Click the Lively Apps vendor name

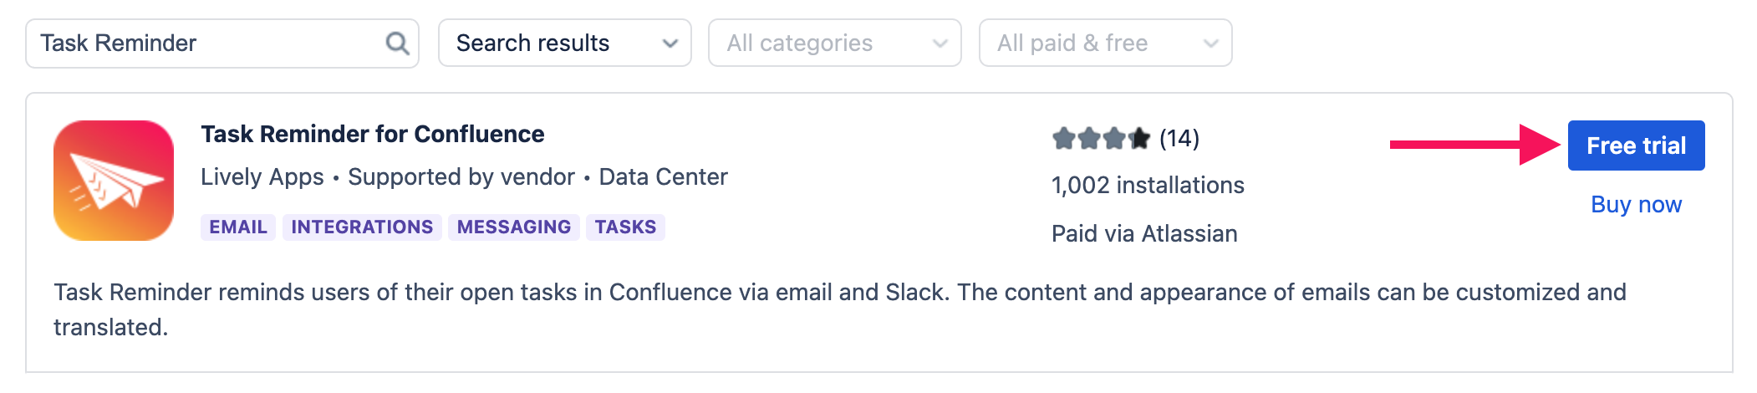(262, 177)
